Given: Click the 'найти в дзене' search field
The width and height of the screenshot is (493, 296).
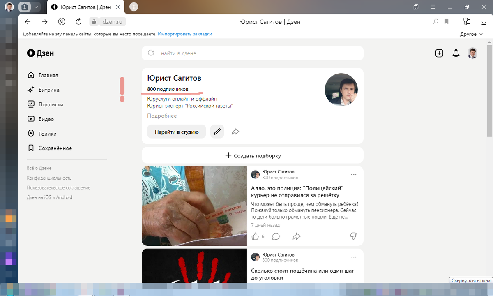Looking at the screenshot, I should point(253,53).
